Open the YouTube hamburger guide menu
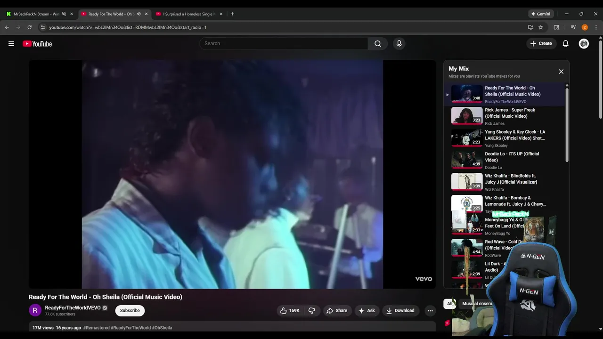 (11, 44)
